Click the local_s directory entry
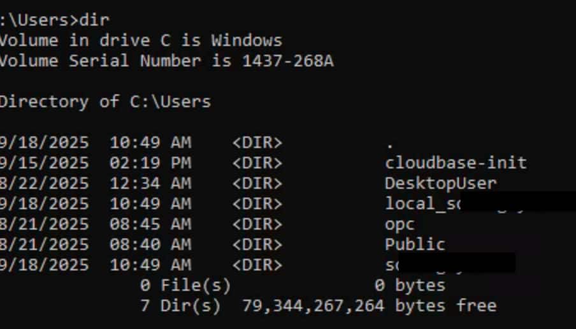Viewport: 576px width, 329px height. point(421,203)
